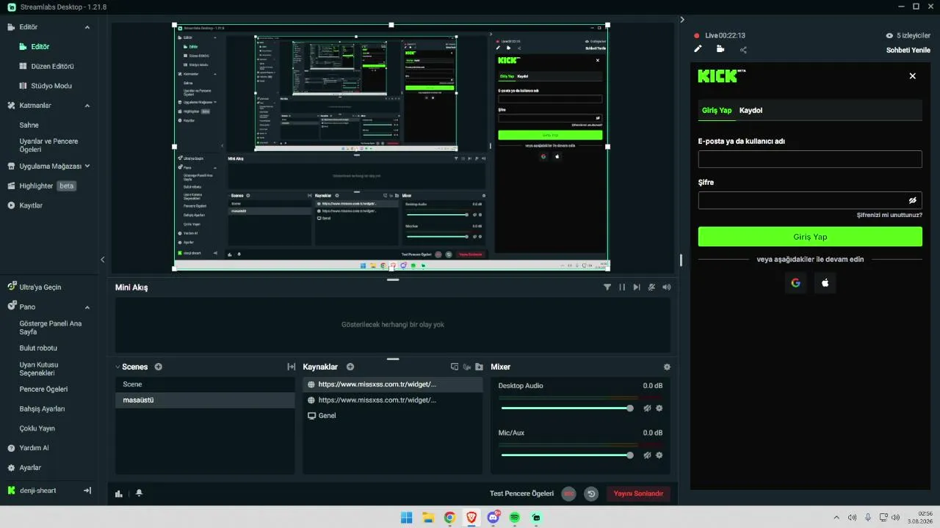Click Sohbeti Yenile to refresh chat

pyautogui.click(x=910, y=50)
